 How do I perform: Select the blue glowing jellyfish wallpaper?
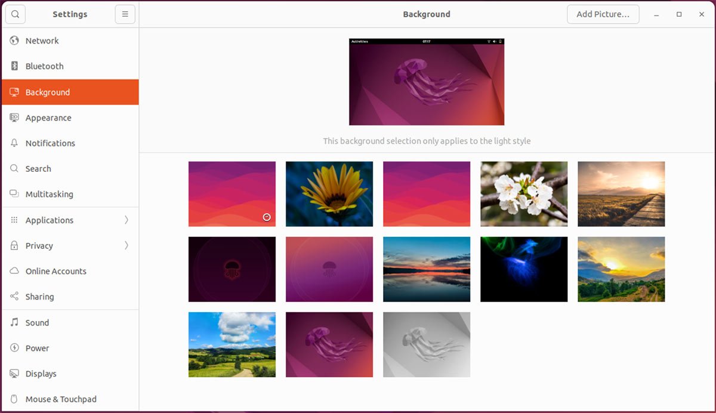(524, 269)
